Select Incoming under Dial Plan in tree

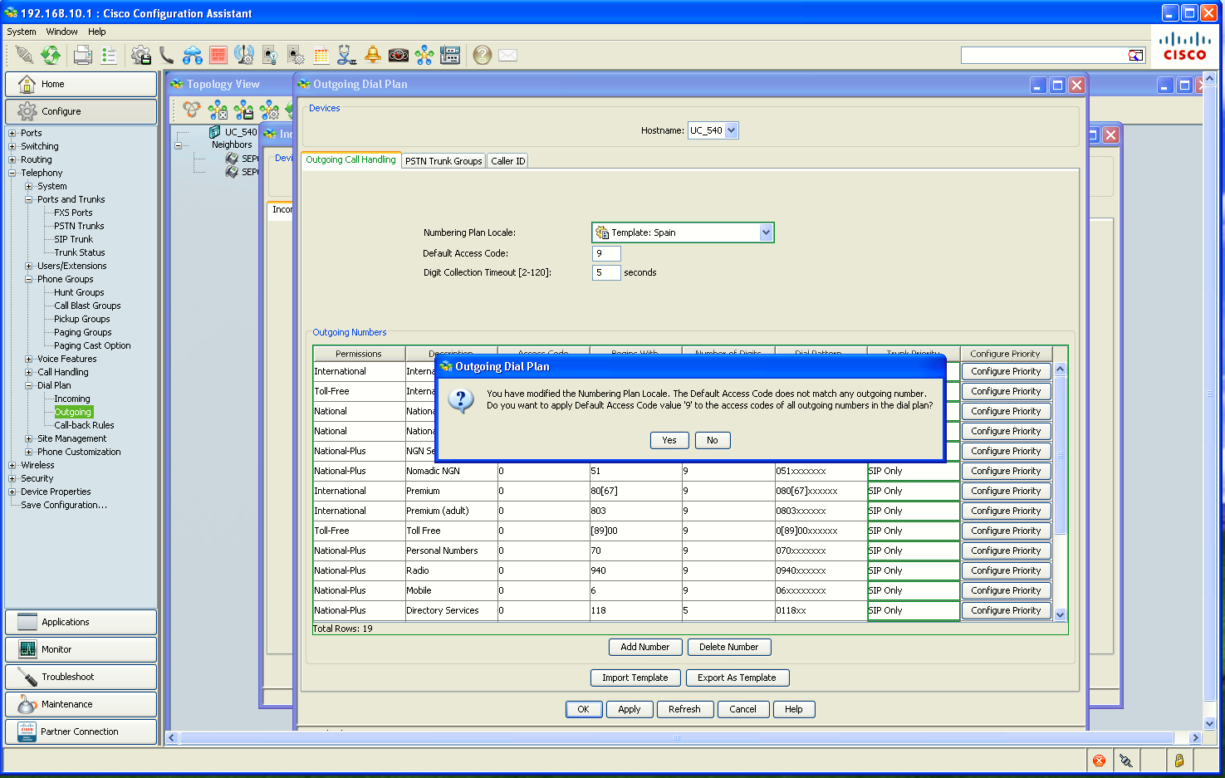[72, 399]
